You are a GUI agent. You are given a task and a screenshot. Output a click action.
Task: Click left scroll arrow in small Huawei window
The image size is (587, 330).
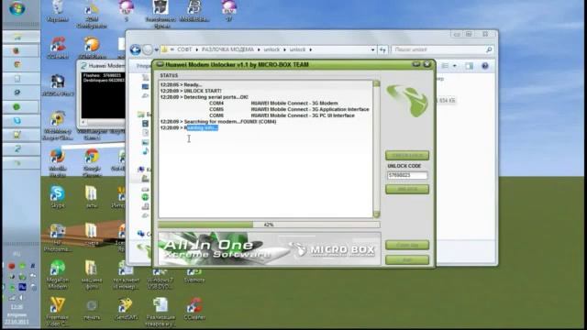coord(83,122)
